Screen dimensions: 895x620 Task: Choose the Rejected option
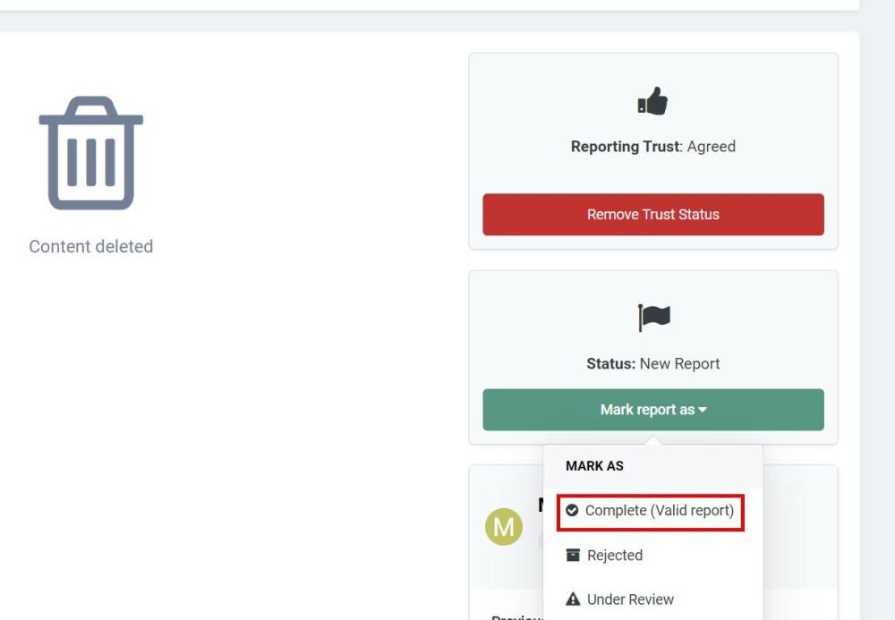click(x=615, y=556)
